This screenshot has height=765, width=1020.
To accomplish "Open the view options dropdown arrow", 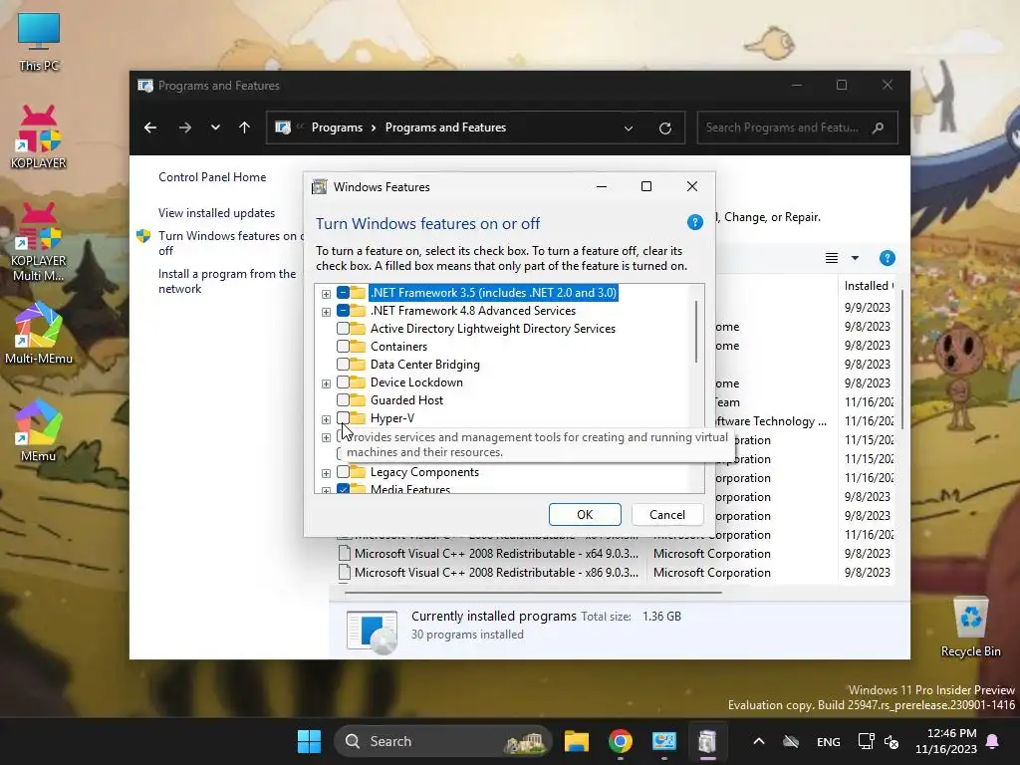I will (855, 258).
